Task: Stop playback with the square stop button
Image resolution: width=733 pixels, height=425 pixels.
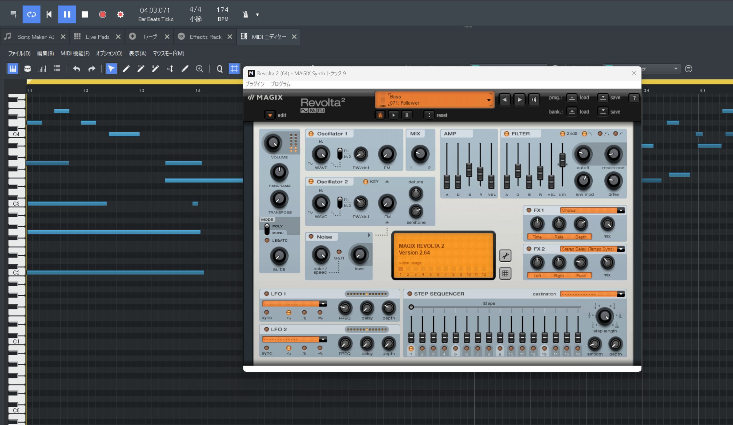Action: [x=85, y=14]
